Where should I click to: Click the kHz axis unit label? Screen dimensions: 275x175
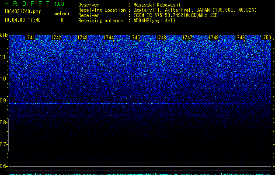[x=4, y=35]
